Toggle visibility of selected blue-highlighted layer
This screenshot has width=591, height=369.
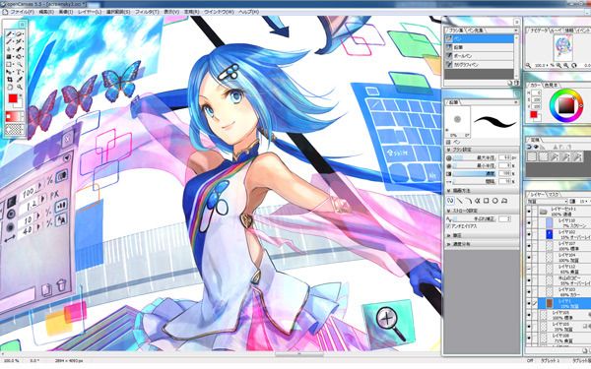click(x=529, y=303)
